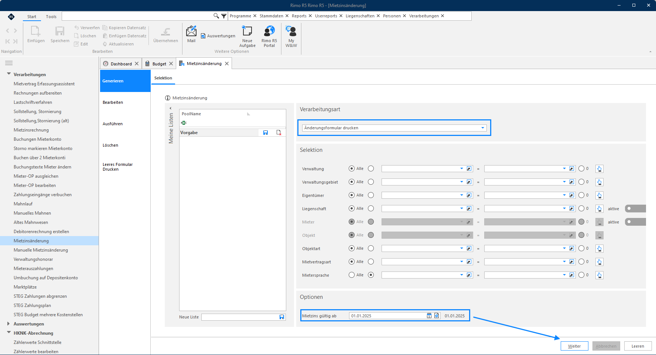This screenshot has height=355, width=656.
Task: Click the save icon next to Neue Liste
Action: click(282, 317)
